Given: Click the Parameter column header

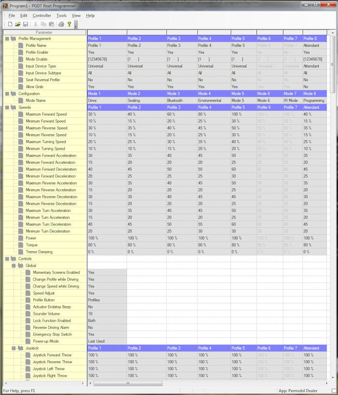Looking at the screenshot, I should pyautogui.click(x=44, y=32).
